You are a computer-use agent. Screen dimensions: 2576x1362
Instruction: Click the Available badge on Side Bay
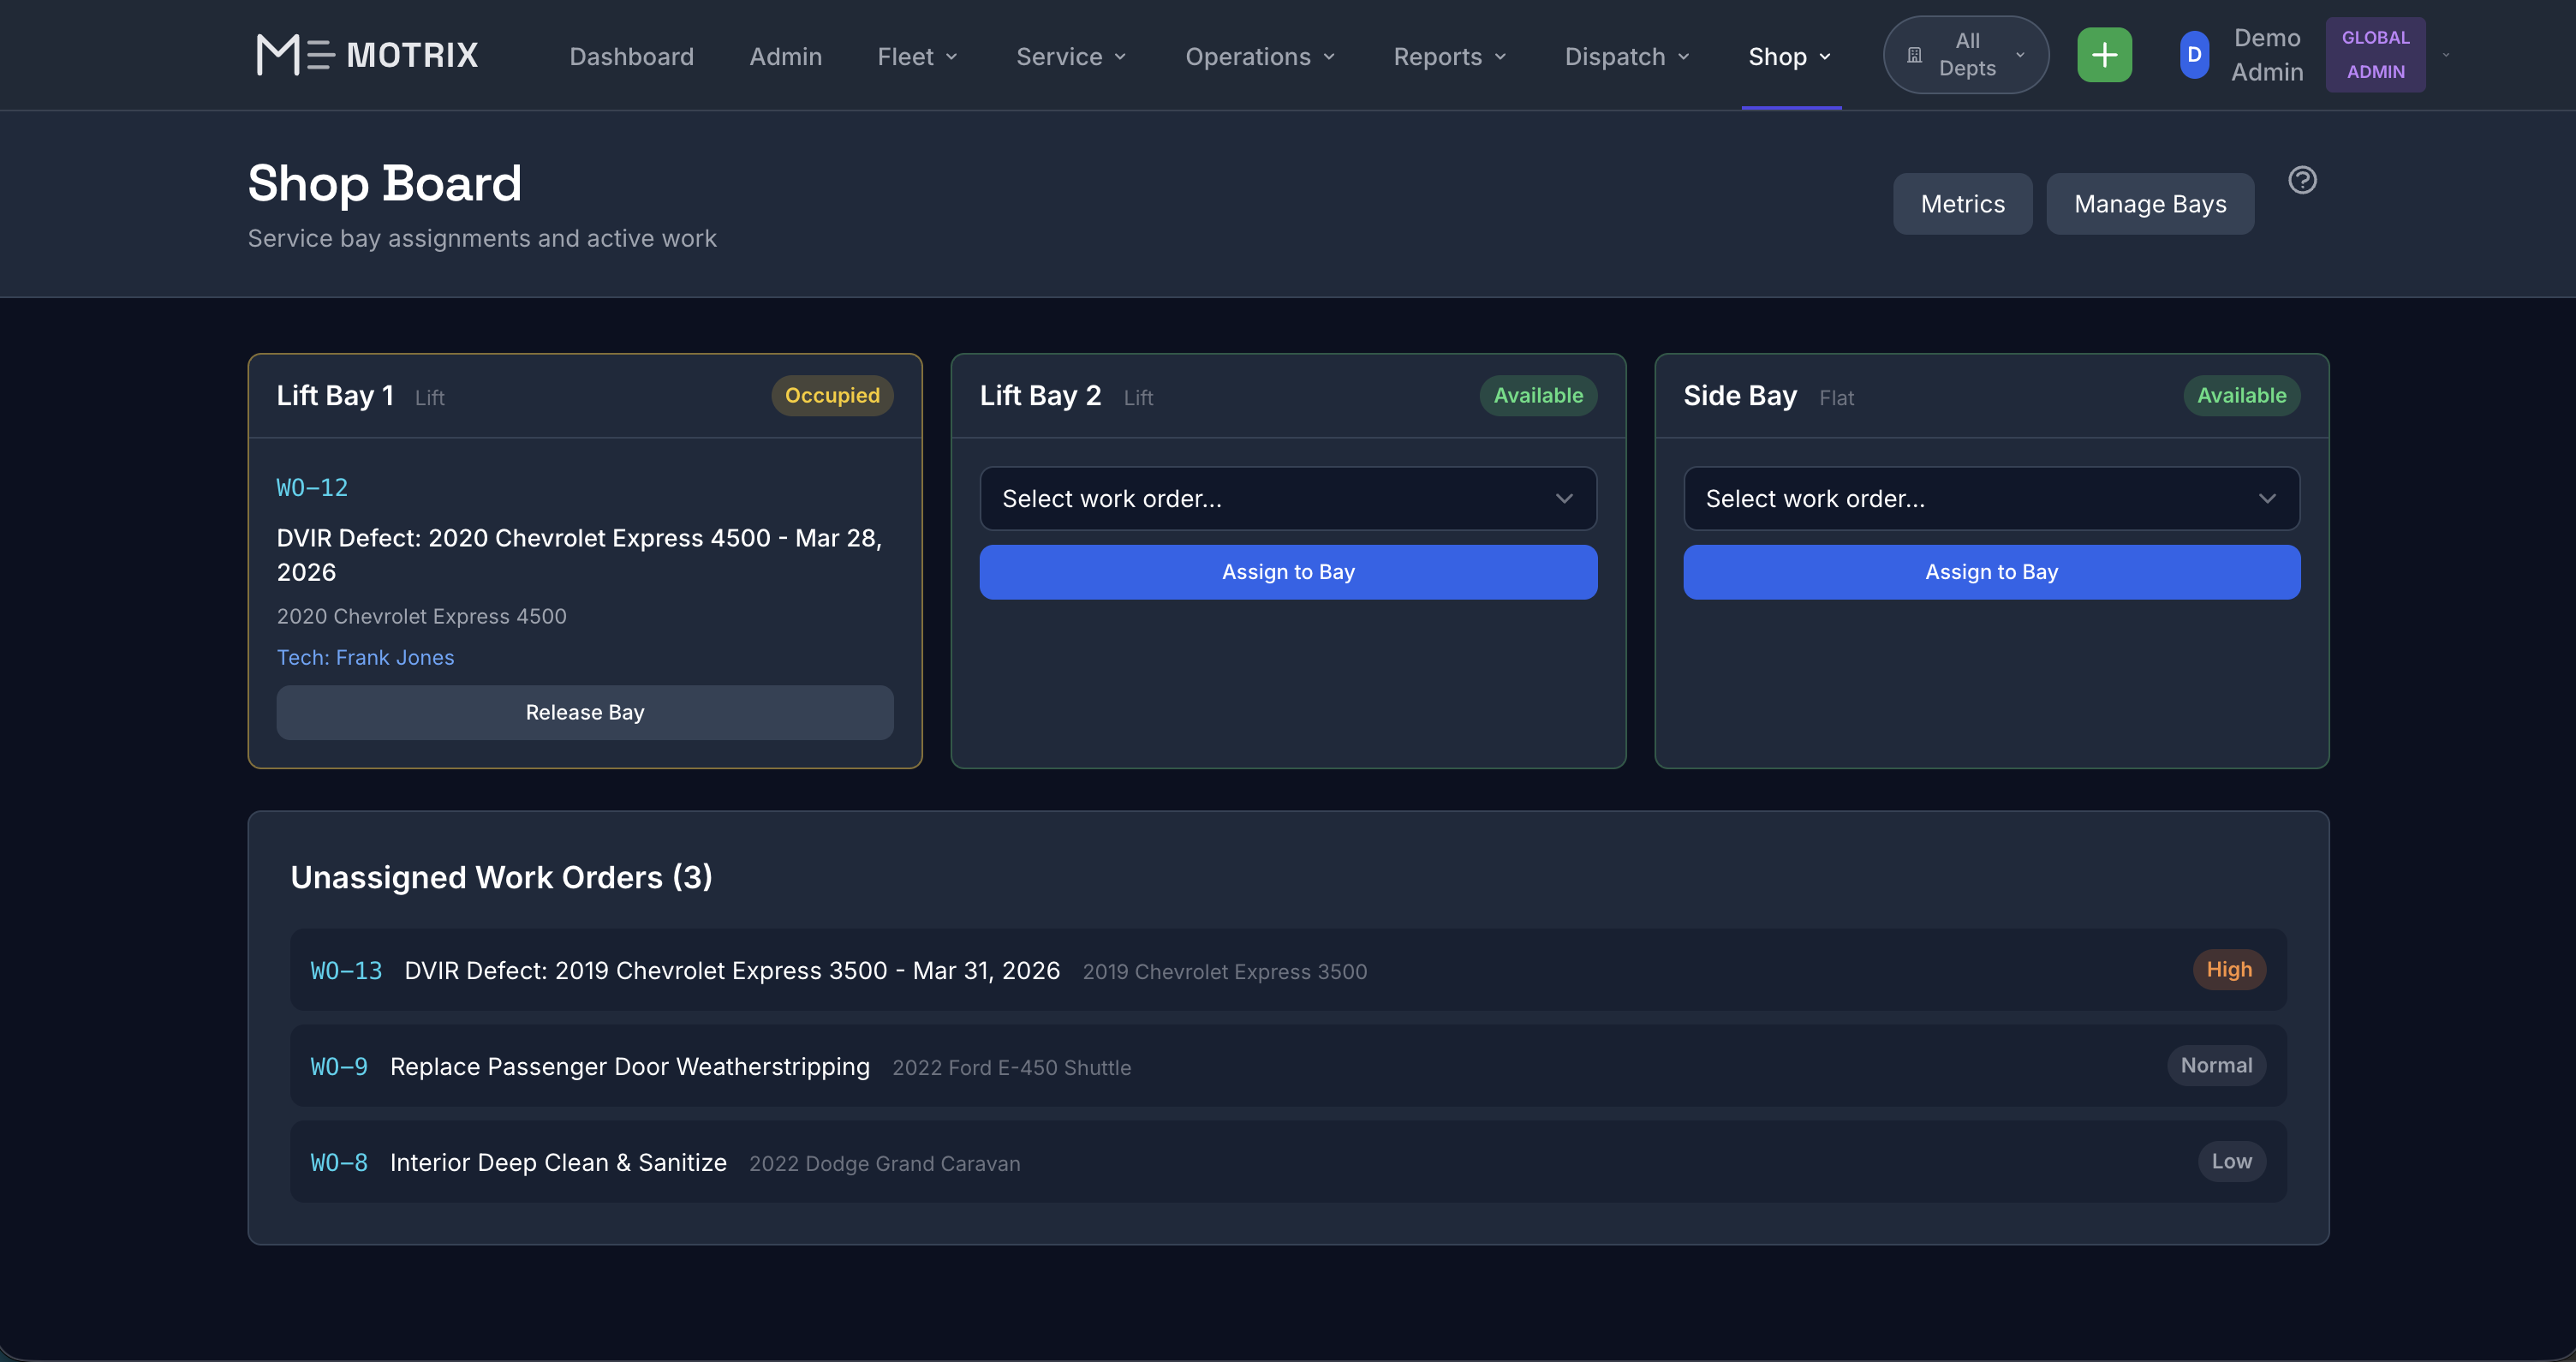tap(2241, 395)
